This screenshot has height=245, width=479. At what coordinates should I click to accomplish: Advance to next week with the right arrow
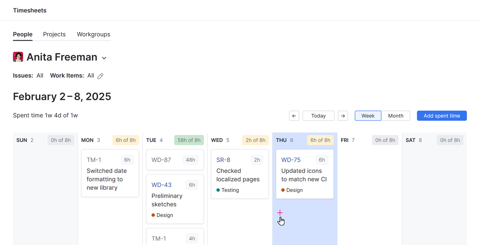coord(343,116)
